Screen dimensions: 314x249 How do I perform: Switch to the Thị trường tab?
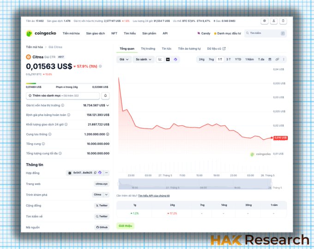(148, 49)
